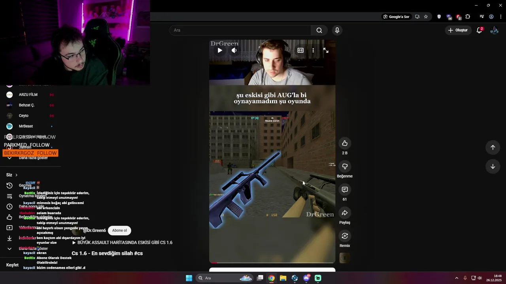Go to the next Short (down arrow)
Viewport: 506px width, 284px height.
pyautogui.click(x=493, y=166)
